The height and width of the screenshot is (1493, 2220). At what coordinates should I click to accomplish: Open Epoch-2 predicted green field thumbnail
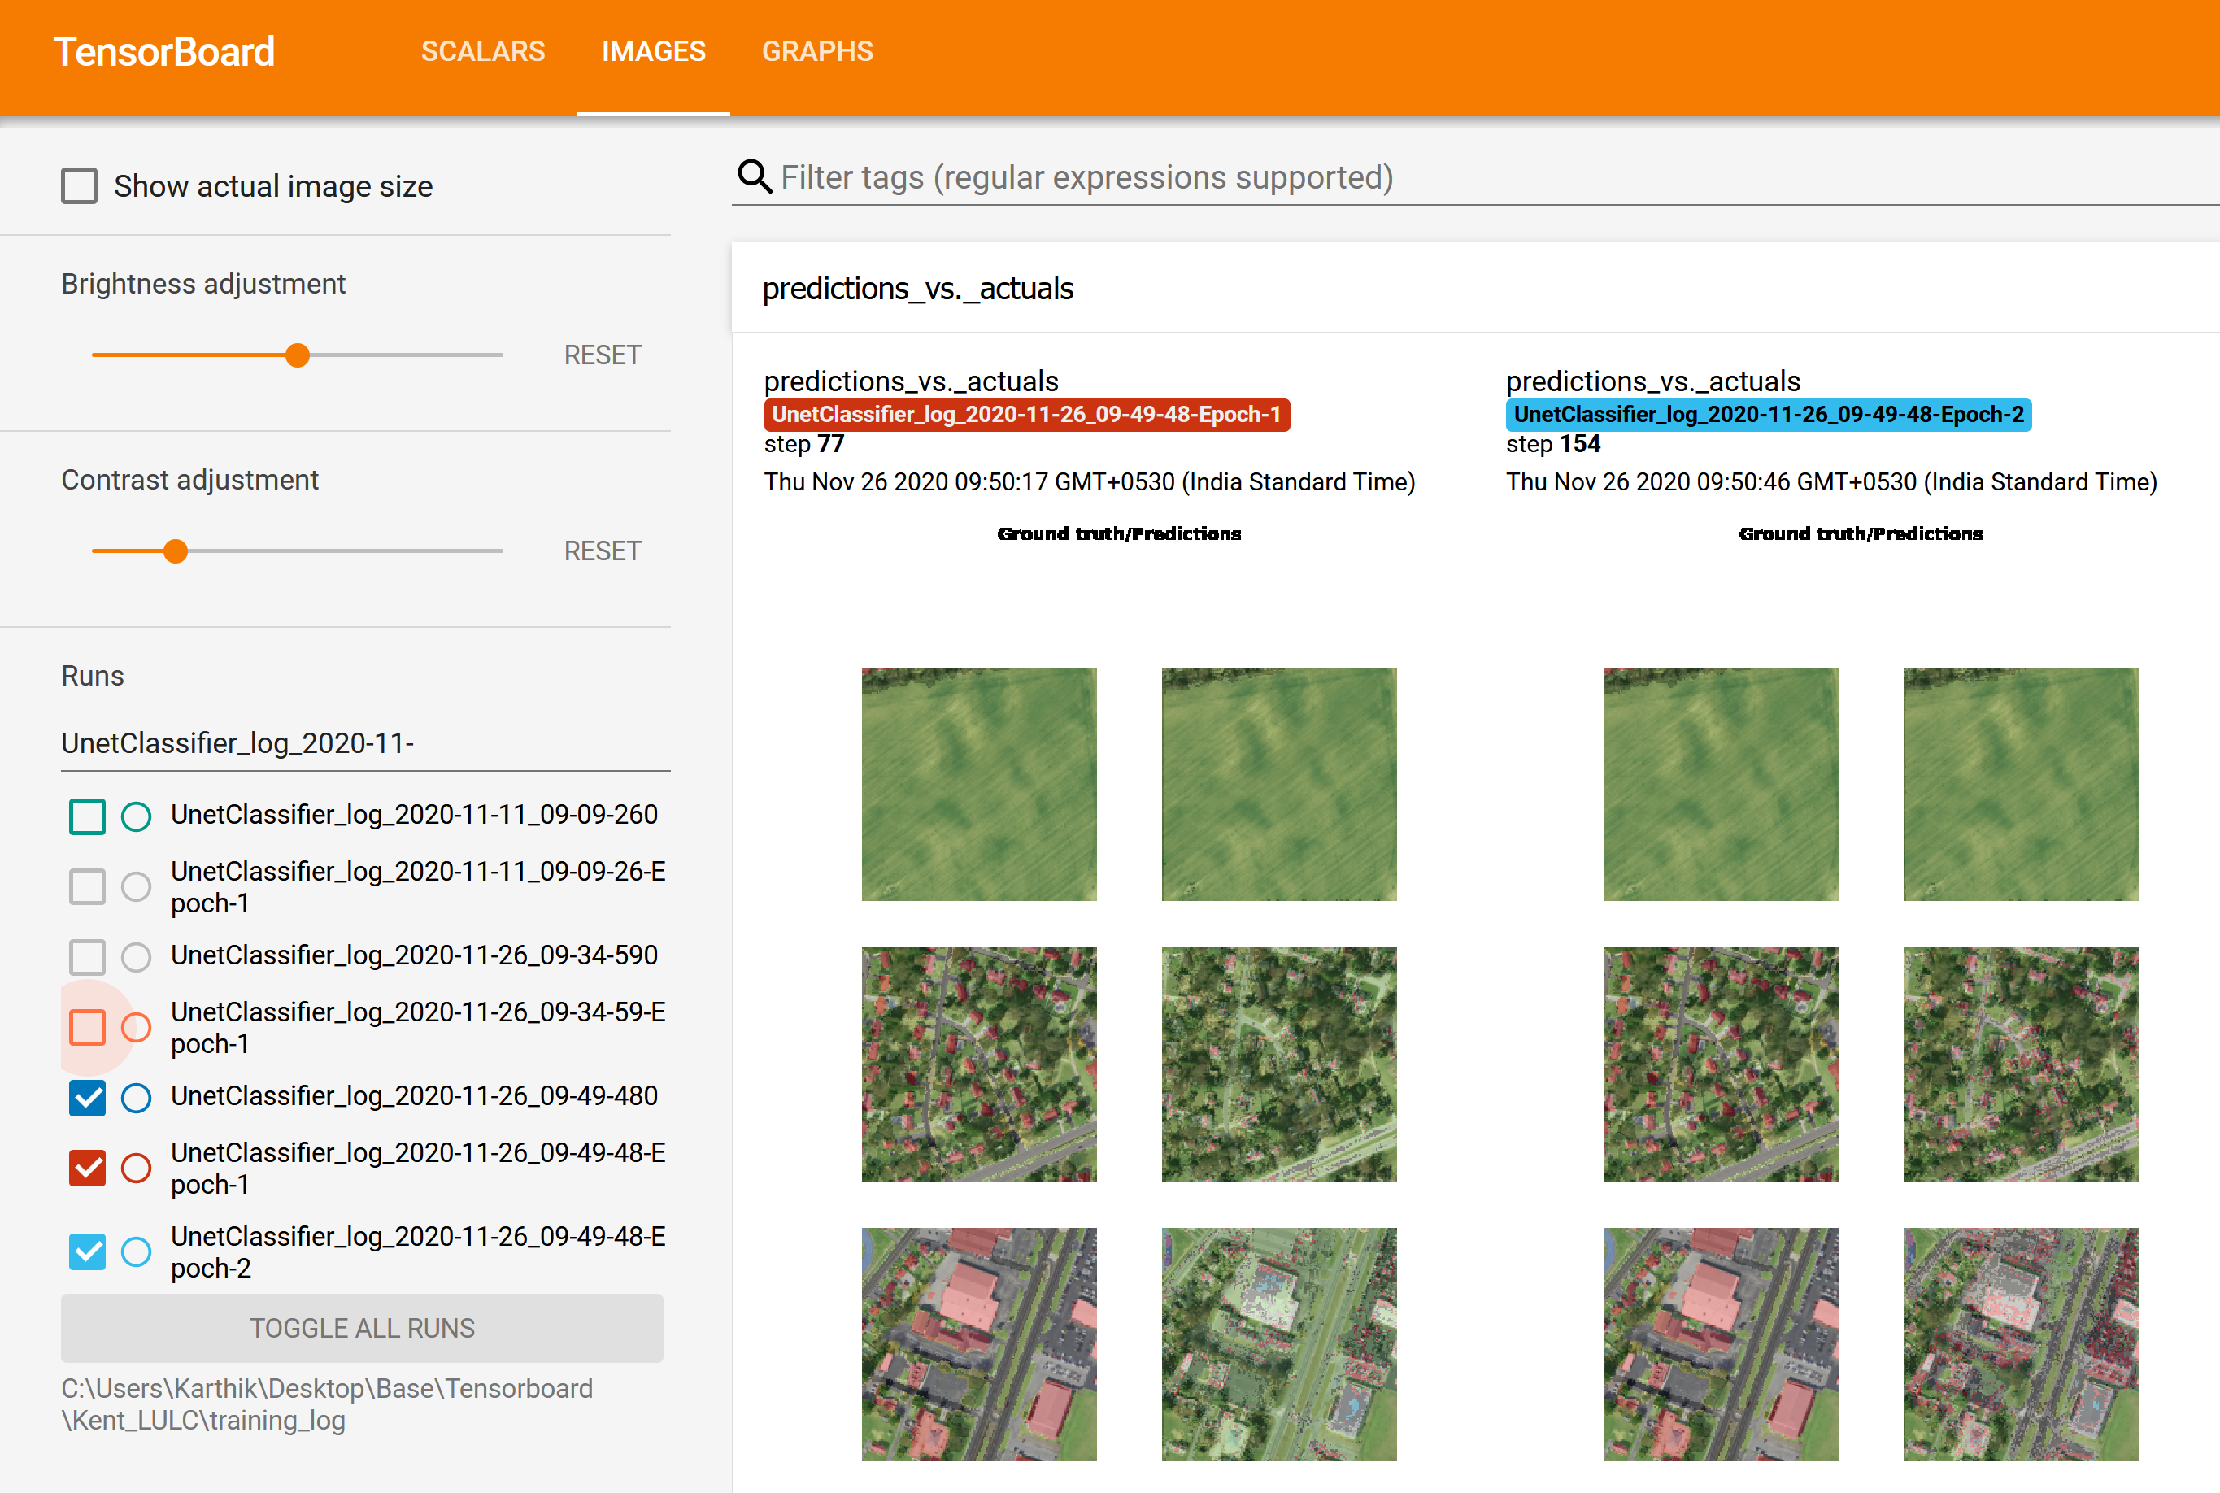2020,784
